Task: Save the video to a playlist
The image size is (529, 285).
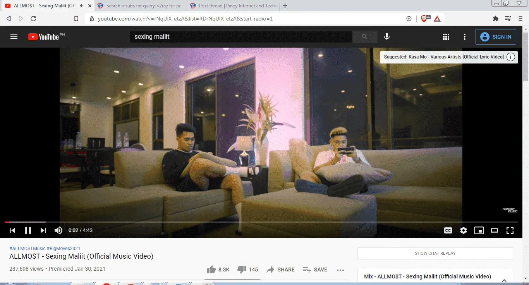Action: click(x=315, y=270)
